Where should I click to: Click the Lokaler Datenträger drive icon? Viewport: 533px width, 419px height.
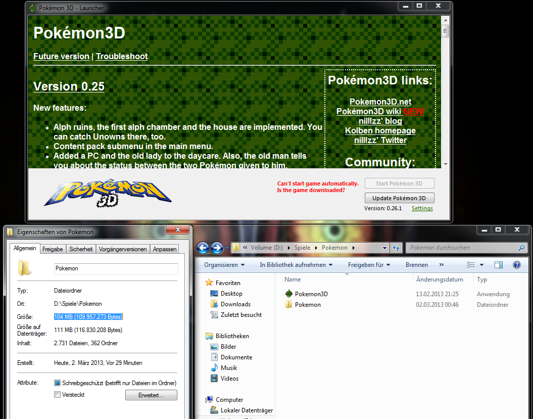click(214, 410)
